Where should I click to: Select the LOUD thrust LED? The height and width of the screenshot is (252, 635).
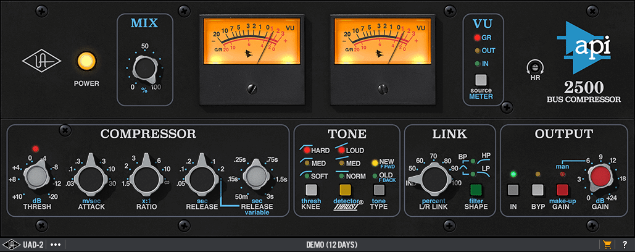point(341,150)
